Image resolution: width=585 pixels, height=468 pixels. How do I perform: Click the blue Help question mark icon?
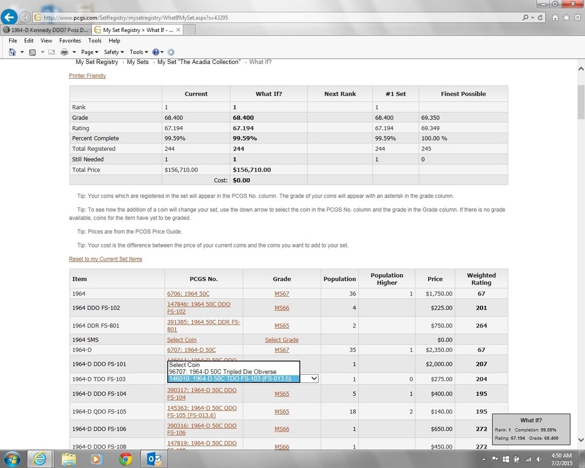coord(155,52)
